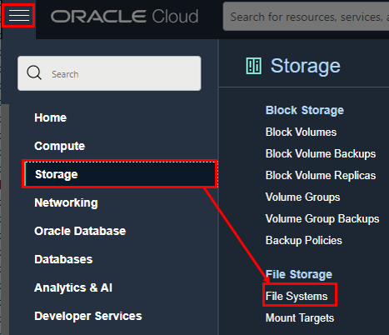Open File Systems under File Storage
The width and height of the screenshot is (389, 335).
[297, 296]
